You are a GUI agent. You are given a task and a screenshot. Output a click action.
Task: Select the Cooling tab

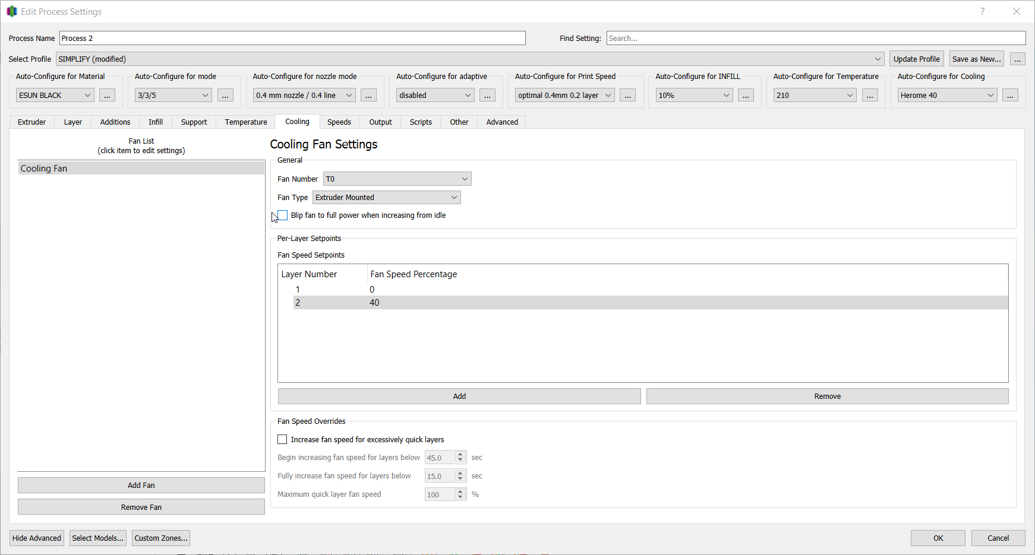coord(297,121)
